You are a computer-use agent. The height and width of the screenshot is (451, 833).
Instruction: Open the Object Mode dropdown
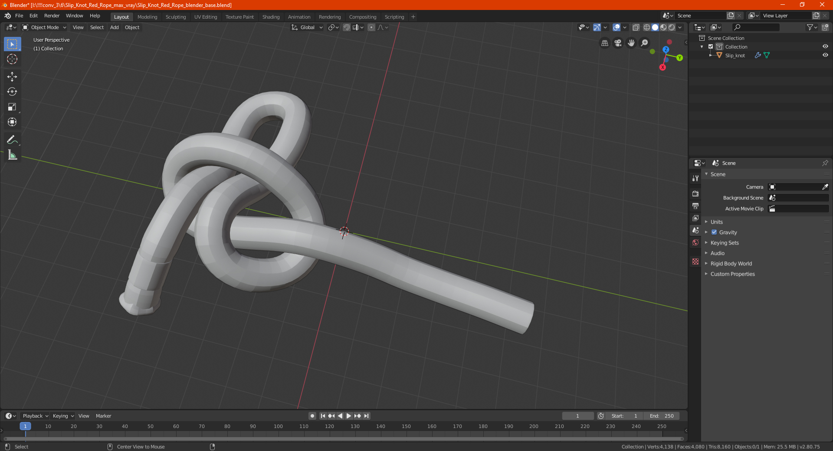coord(44,27)
